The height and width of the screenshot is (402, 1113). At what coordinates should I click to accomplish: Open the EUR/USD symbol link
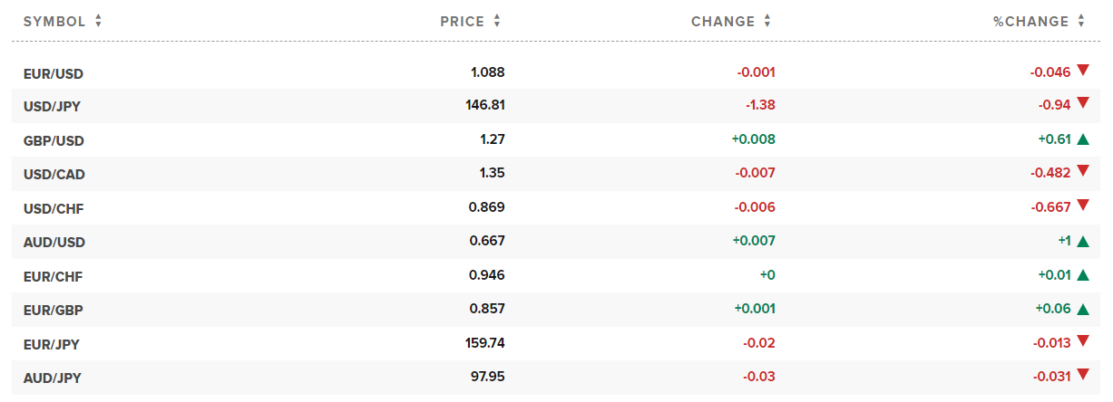click(x=54, y=72)
